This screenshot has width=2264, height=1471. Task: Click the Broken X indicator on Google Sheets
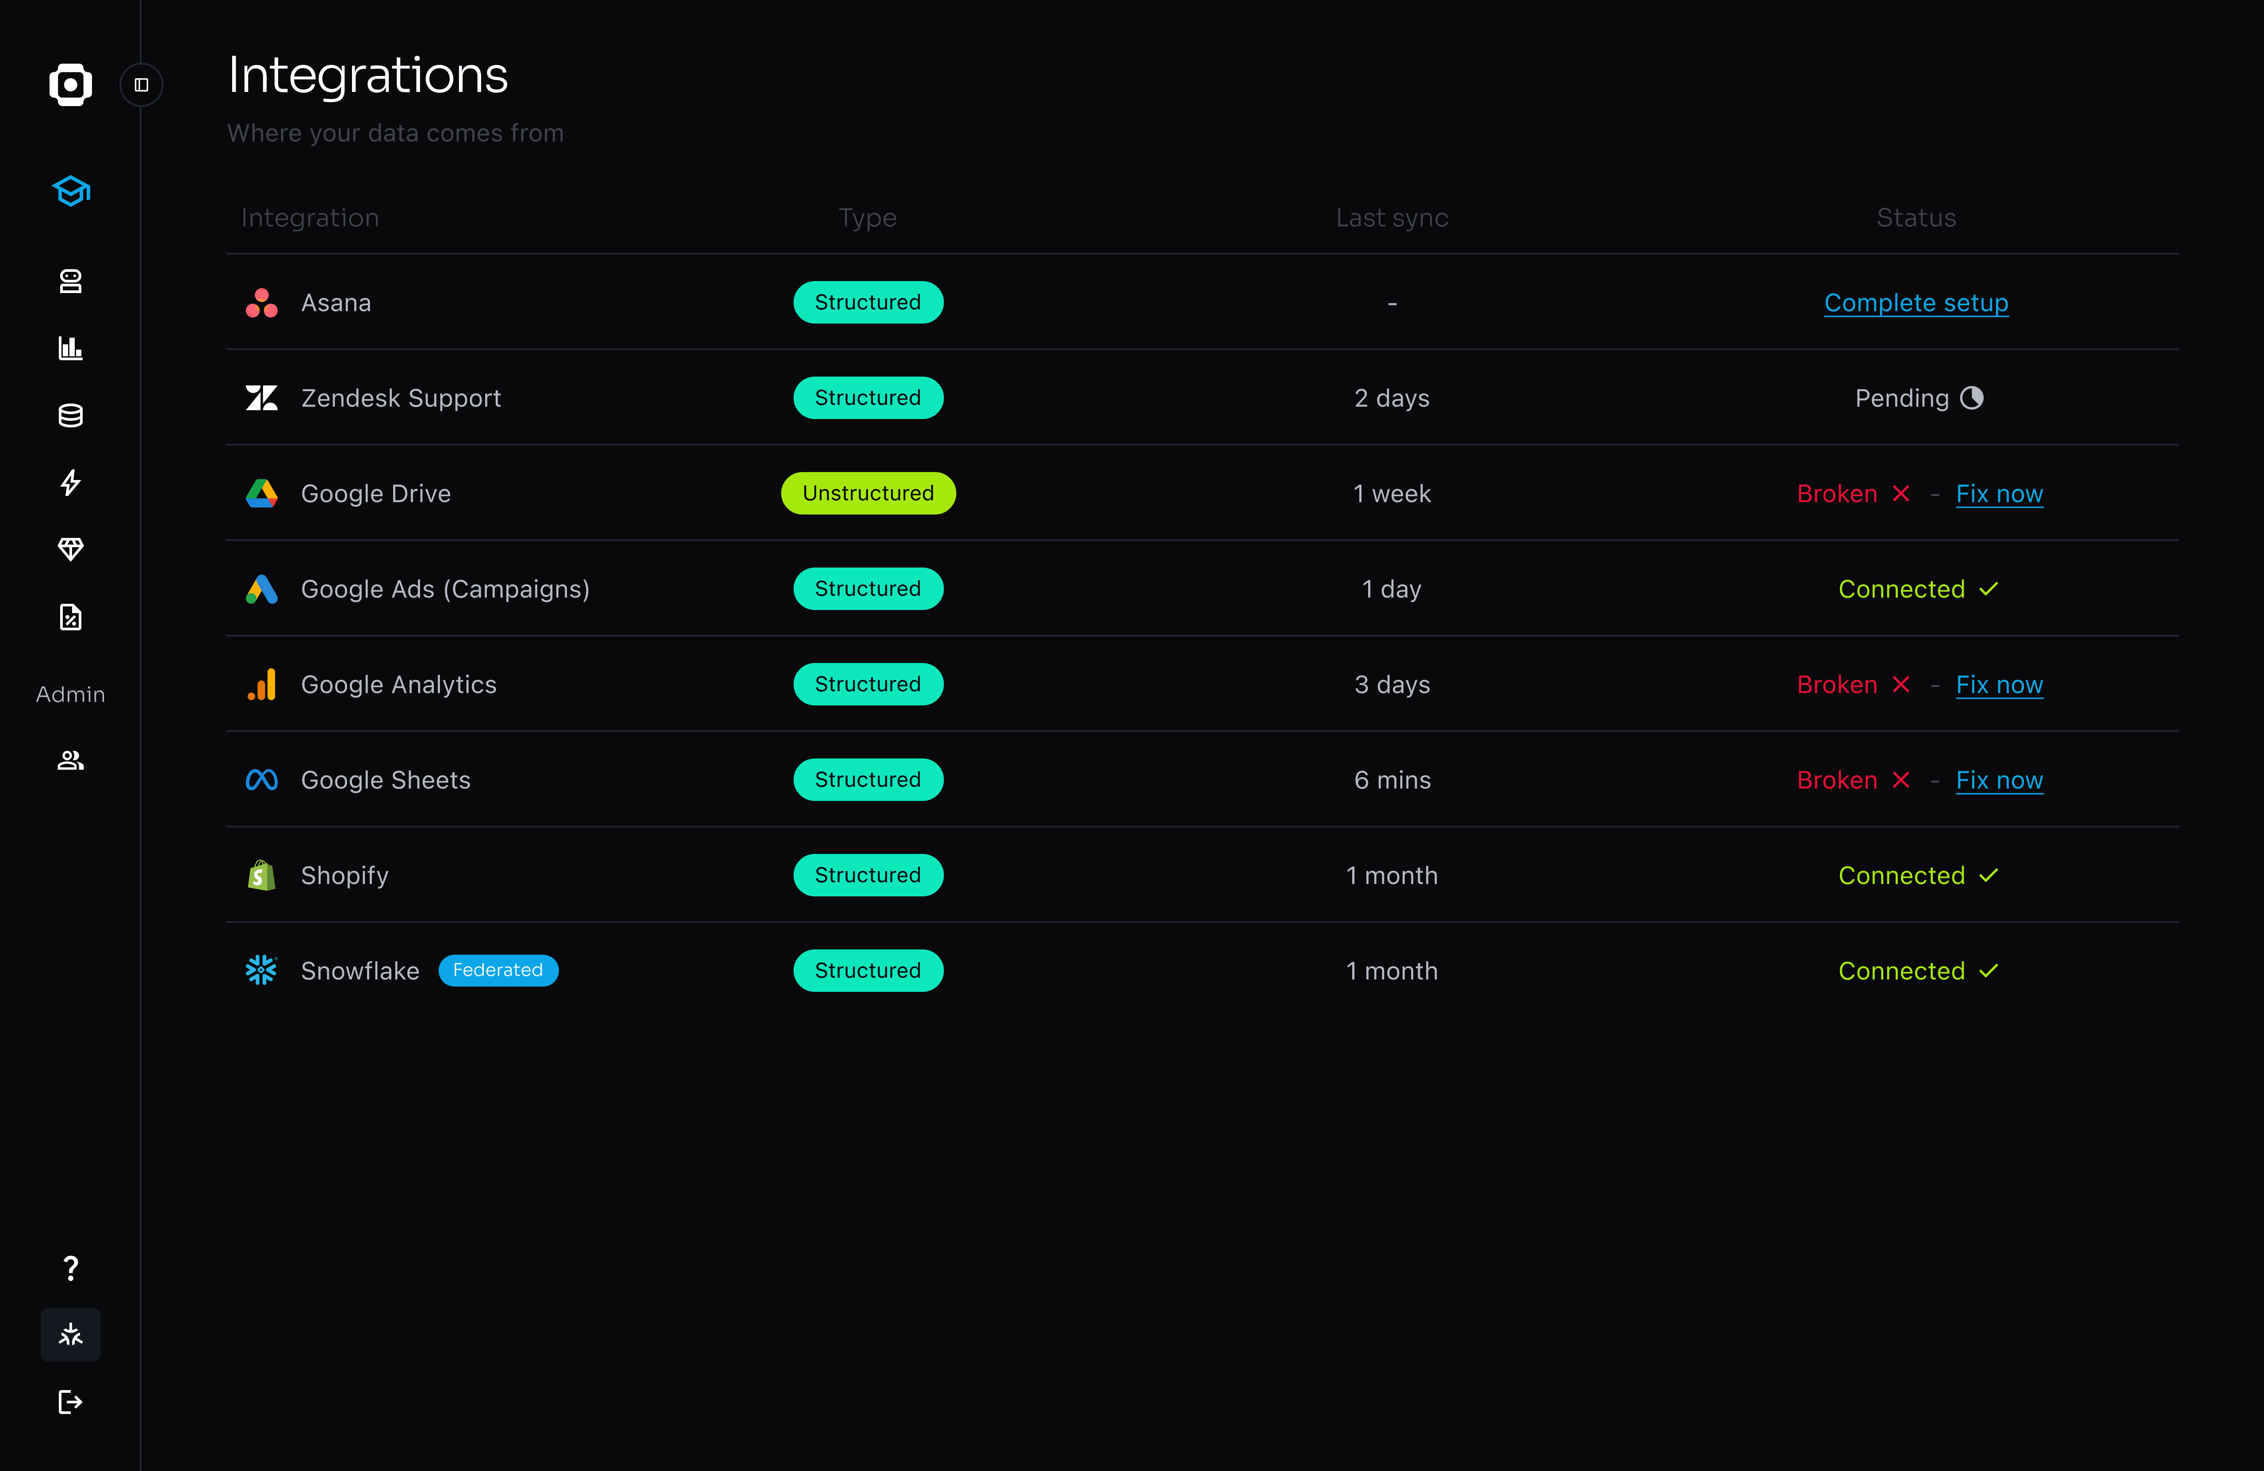pos(1901,780)
